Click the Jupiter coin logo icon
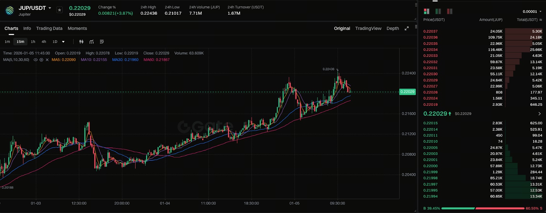546x213 pixels. [10, 11]
